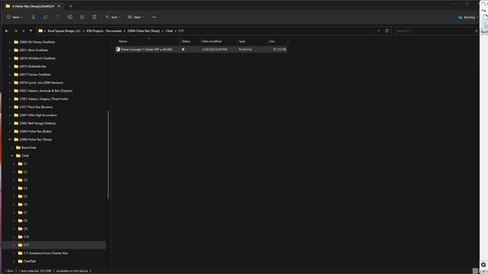Close the Fisher Res (Temp)\Chief\C11 tab

(59, 6)
